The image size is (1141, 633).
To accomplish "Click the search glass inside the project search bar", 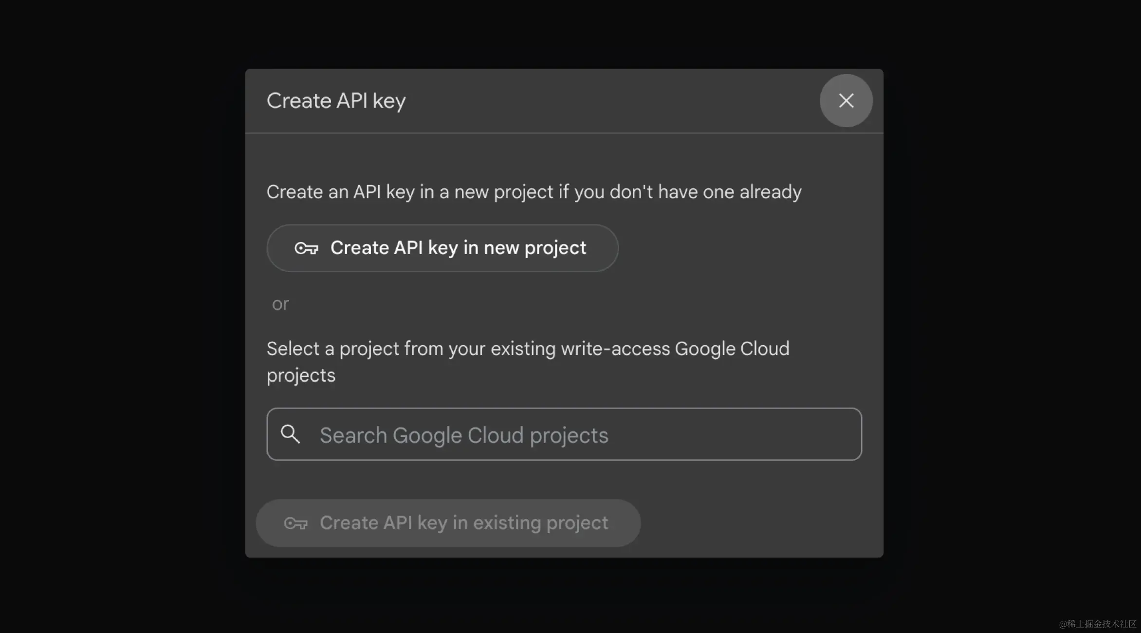I will 291,434.
